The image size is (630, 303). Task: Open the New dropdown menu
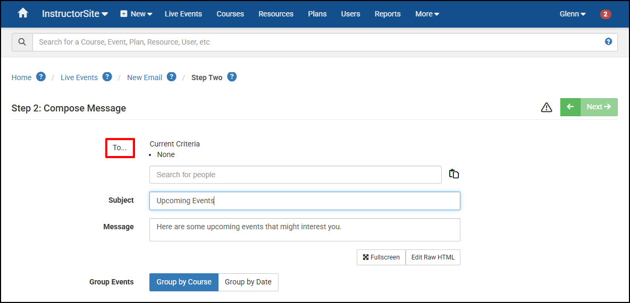click(x=137, y=14)
